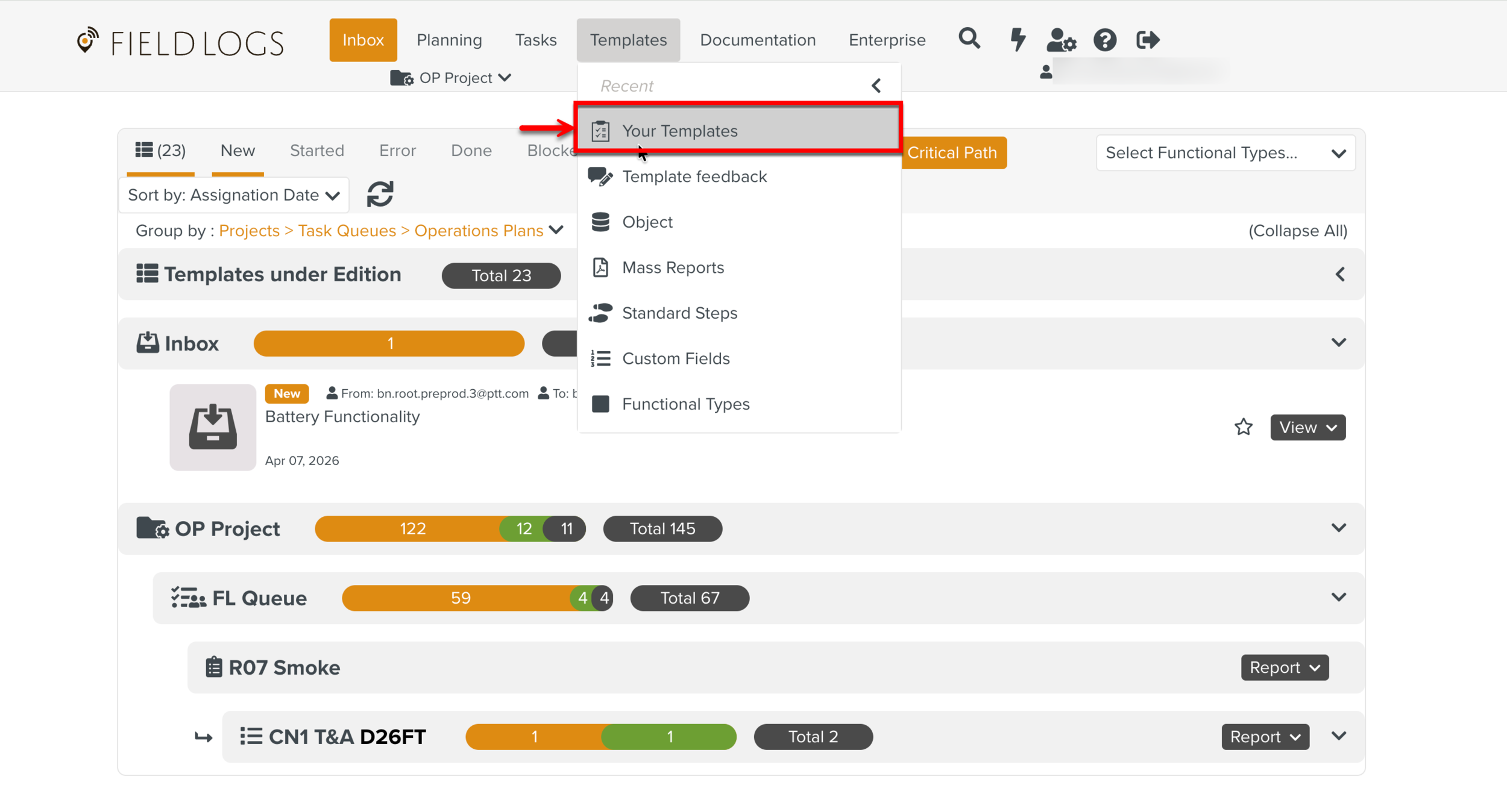Click the logout arrow icon
This screenshot has height=803, width=1507.
point(1147,40)
